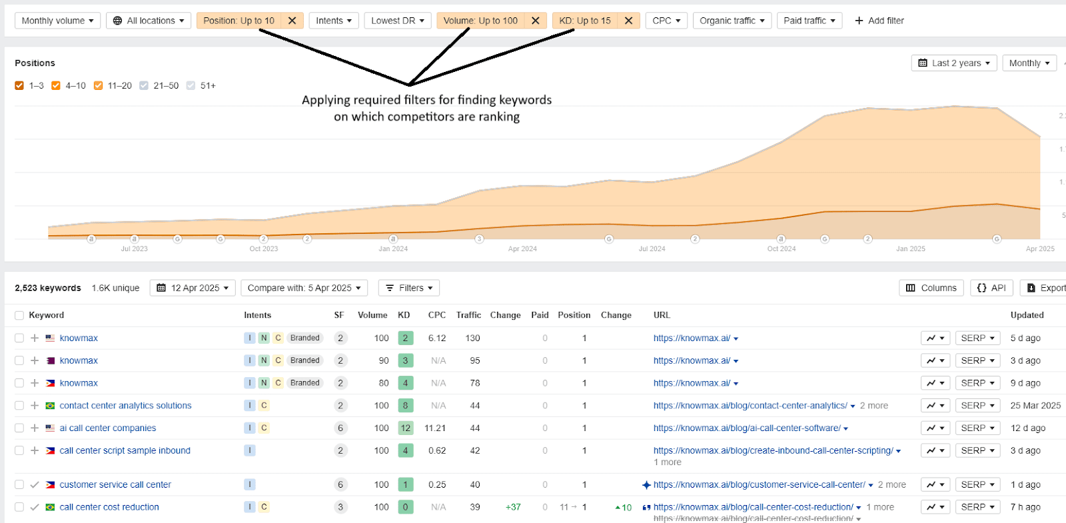
Task: Open the Lowest DR filter dropdown
Action: 398,21
